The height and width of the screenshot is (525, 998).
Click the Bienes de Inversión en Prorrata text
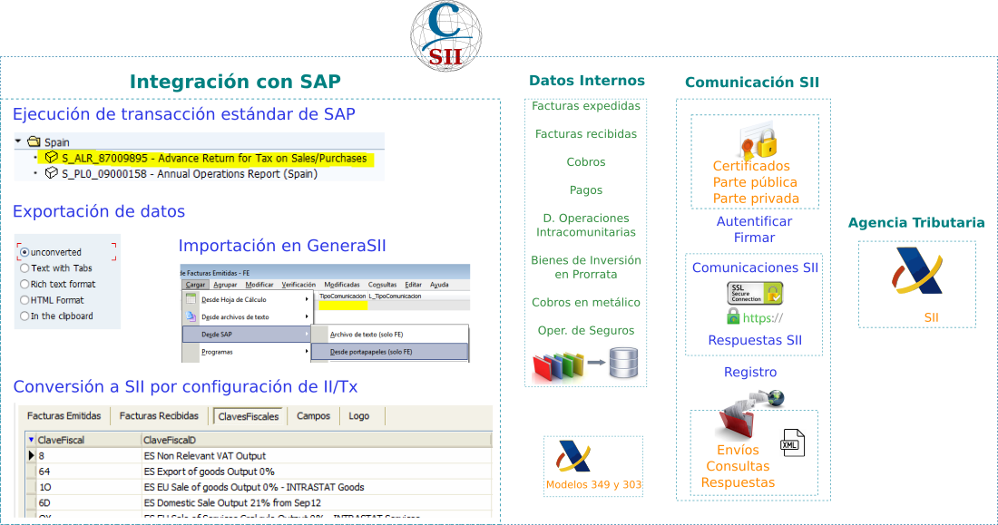(586, 267)
